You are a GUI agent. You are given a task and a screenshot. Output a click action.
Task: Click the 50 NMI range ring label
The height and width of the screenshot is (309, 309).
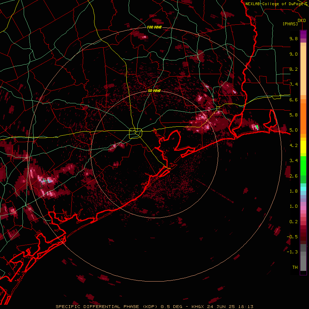coord(154,91)
